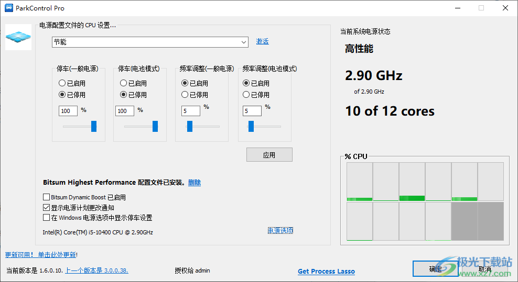Click the 停车(电池模式) percent field
Image resolution: width=518 pixels, height=282 pixels.
(125, 111)
